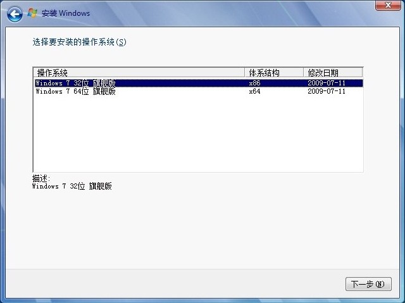Click the Windows flag logo in title
Screen dimensions: 405x303
coord(32,13)
